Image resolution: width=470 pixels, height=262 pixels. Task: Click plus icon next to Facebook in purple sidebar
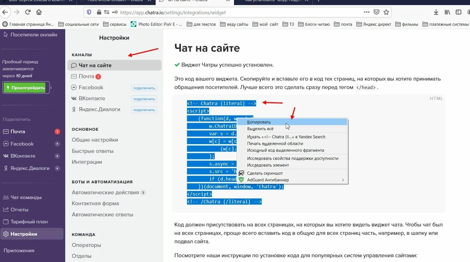point(57,144)
